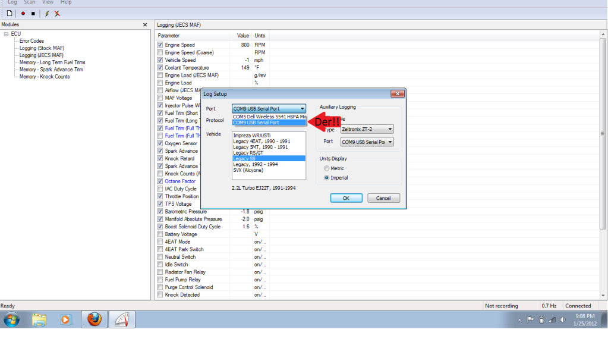Viewport: 608px width, 342px height.
Task: Open the Auxiliary Logging Port dropdown
Action: (367, 142)
